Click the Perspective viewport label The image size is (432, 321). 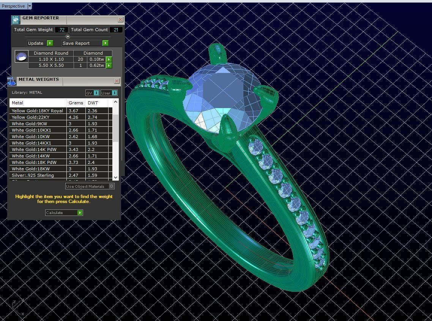(13, 6)
